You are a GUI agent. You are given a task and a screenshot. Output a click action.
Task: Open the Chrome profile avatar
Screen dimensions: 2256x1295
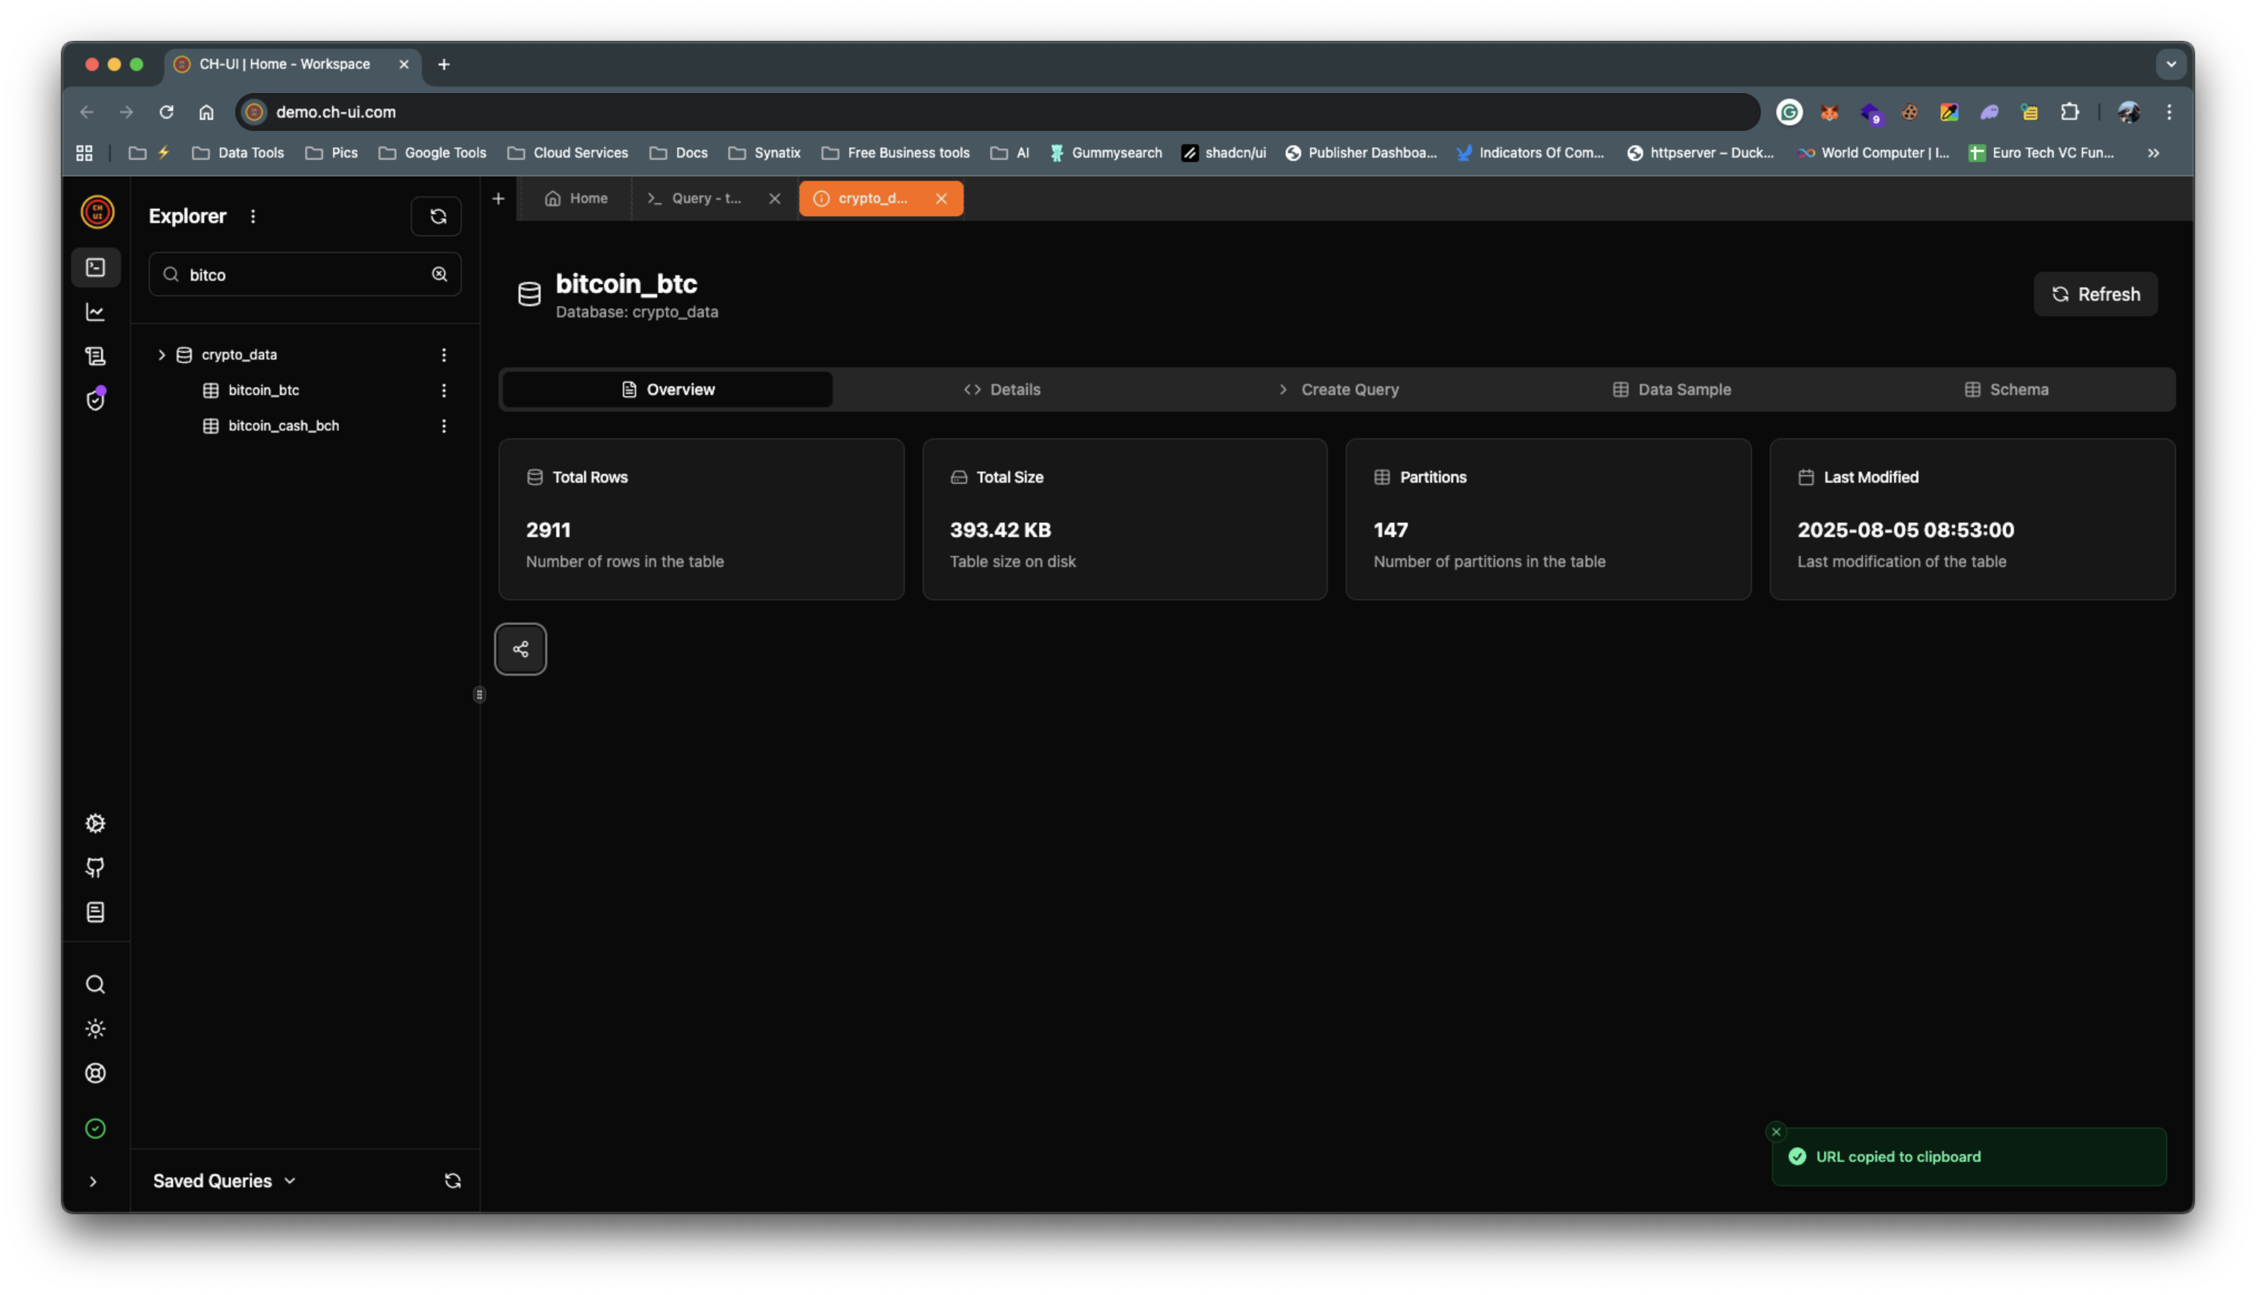point(2128,112)
